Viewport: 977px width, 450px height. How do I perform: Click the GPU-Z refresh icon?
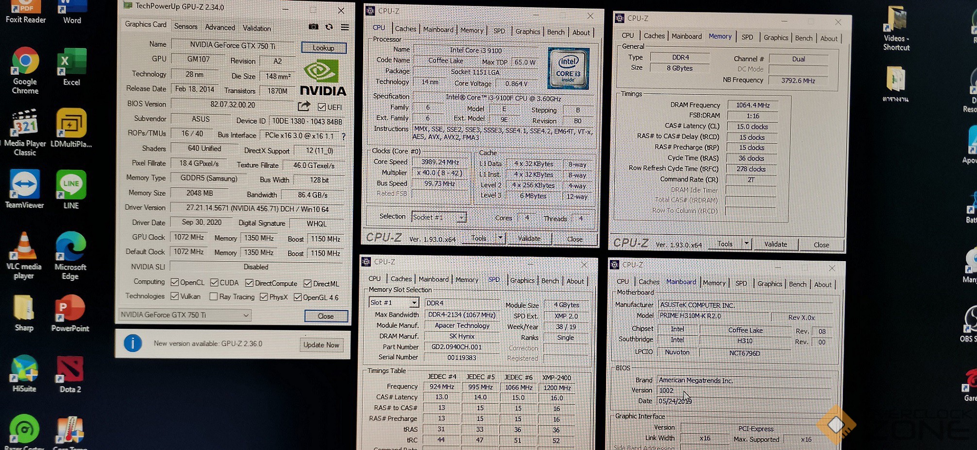coord(329,27)
